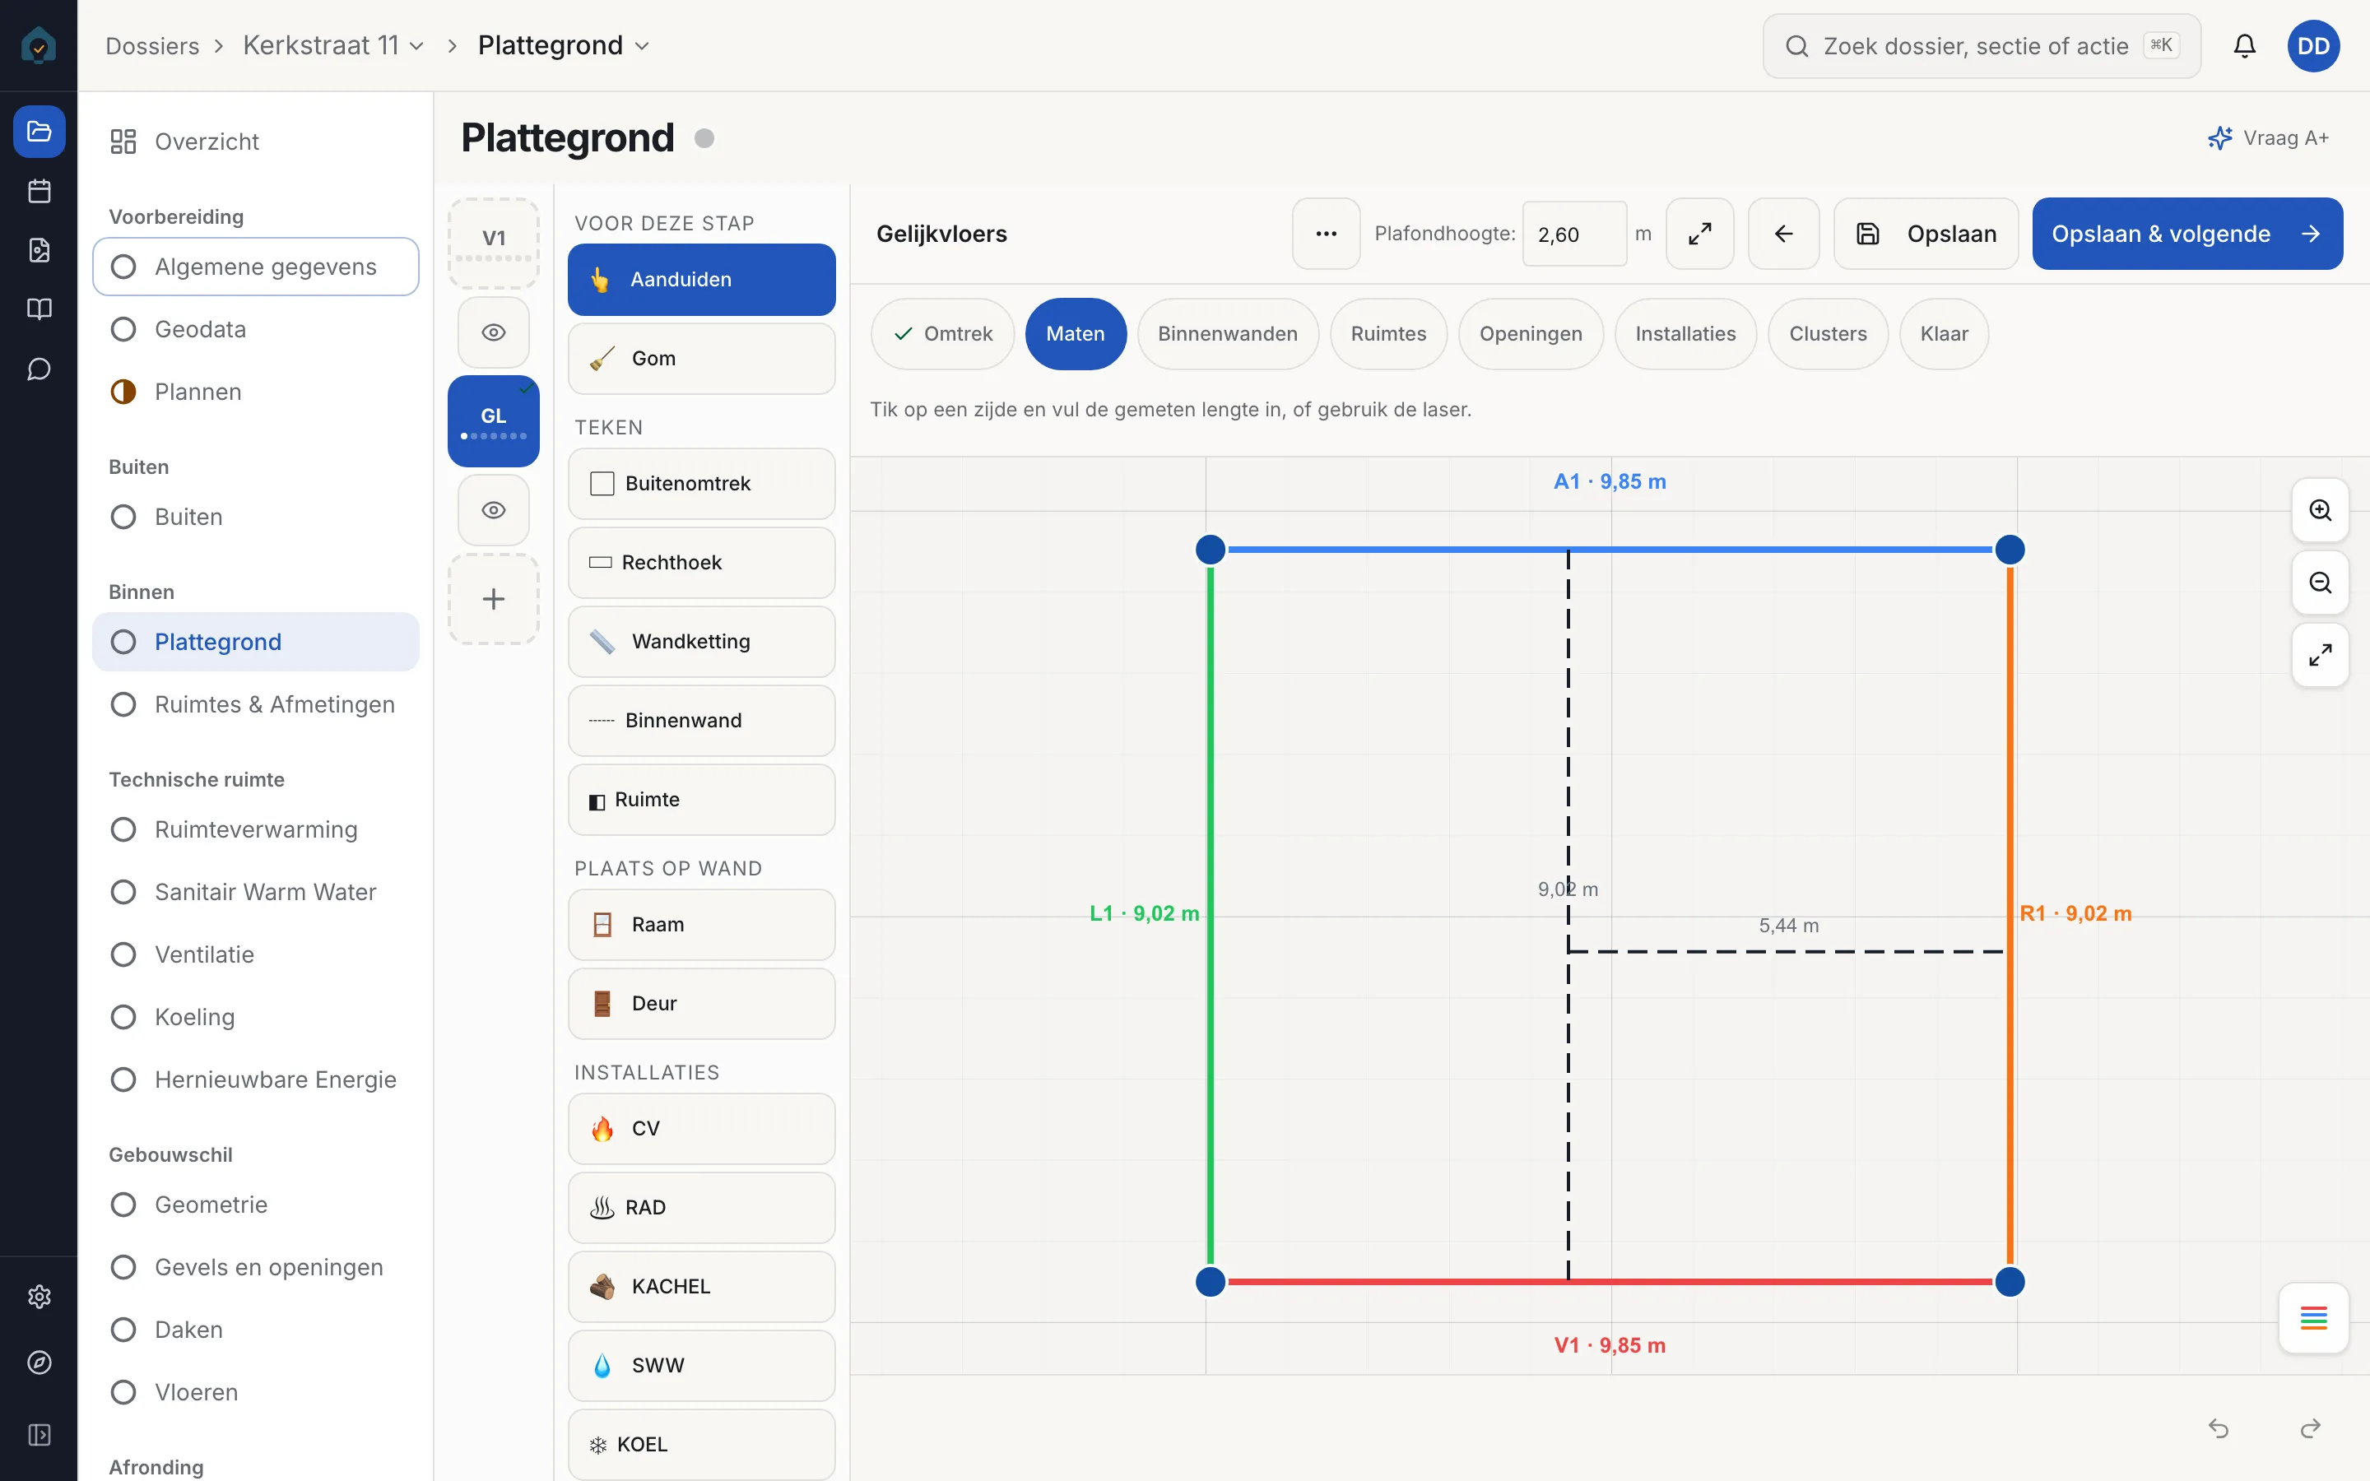Toggle visibility eye for V1 floor
Image resolution: width=2370 pixels, height=1481 pixels.
pyautogui.click(x=494, y=333)
